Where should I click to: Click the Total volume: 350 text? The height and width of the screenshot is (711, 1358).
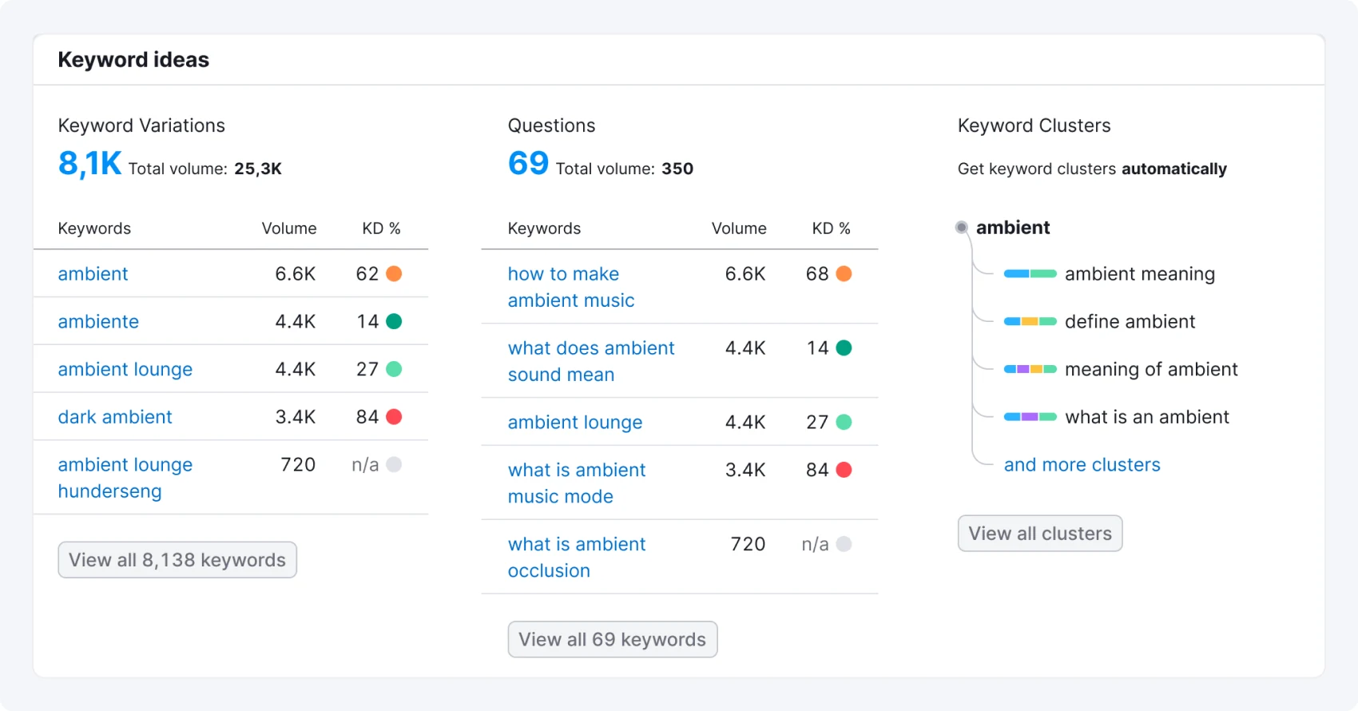625,169
